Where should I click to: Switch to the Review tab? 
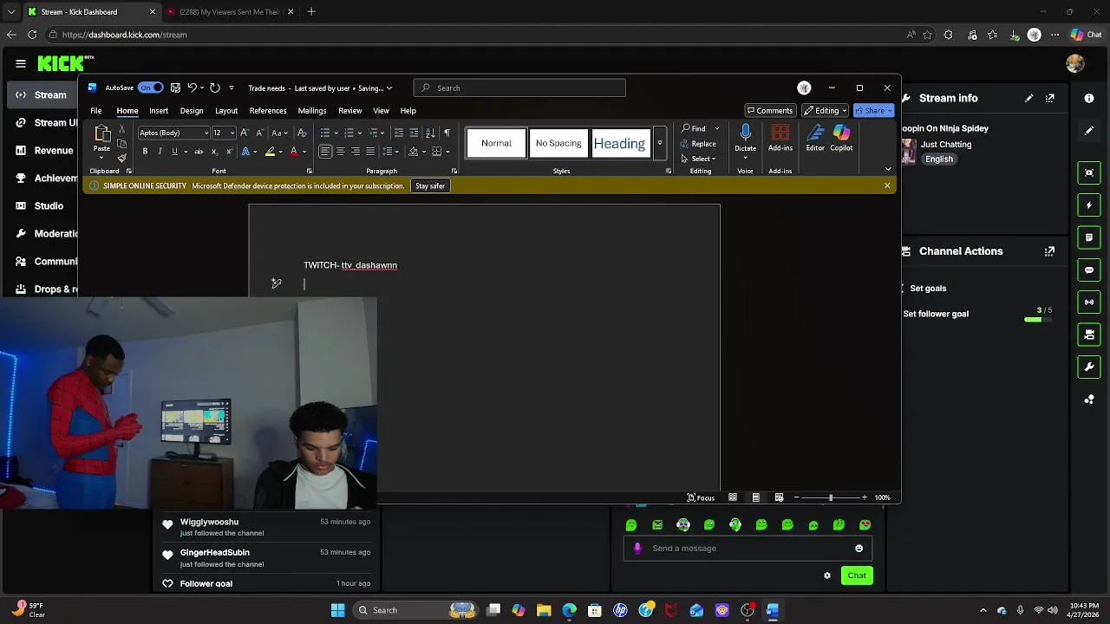point(350,111)
